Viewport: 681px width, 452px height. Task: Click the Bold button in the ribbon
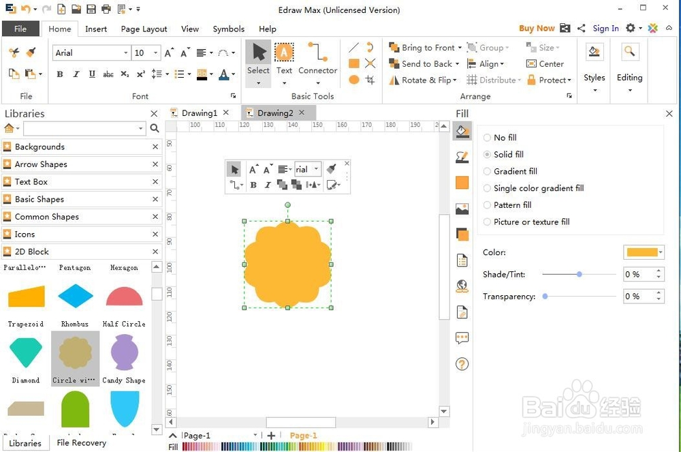pos(60,74)
